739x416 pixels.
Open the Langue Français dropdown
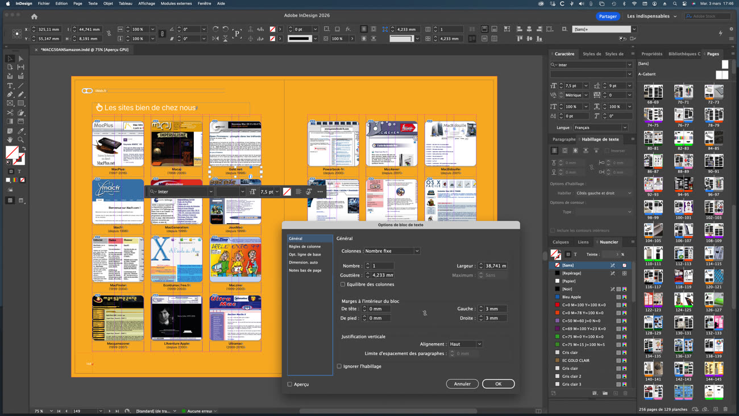600,127
